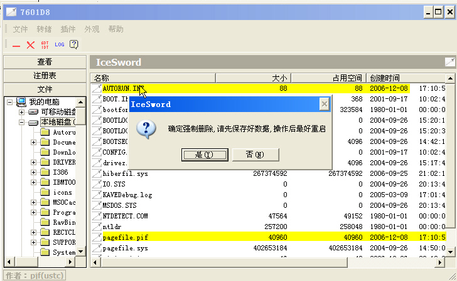Click the file list horizontal scroll-right arrow
Image resolution: width=457 pixels, height=281 pixels.
point(440,262)
